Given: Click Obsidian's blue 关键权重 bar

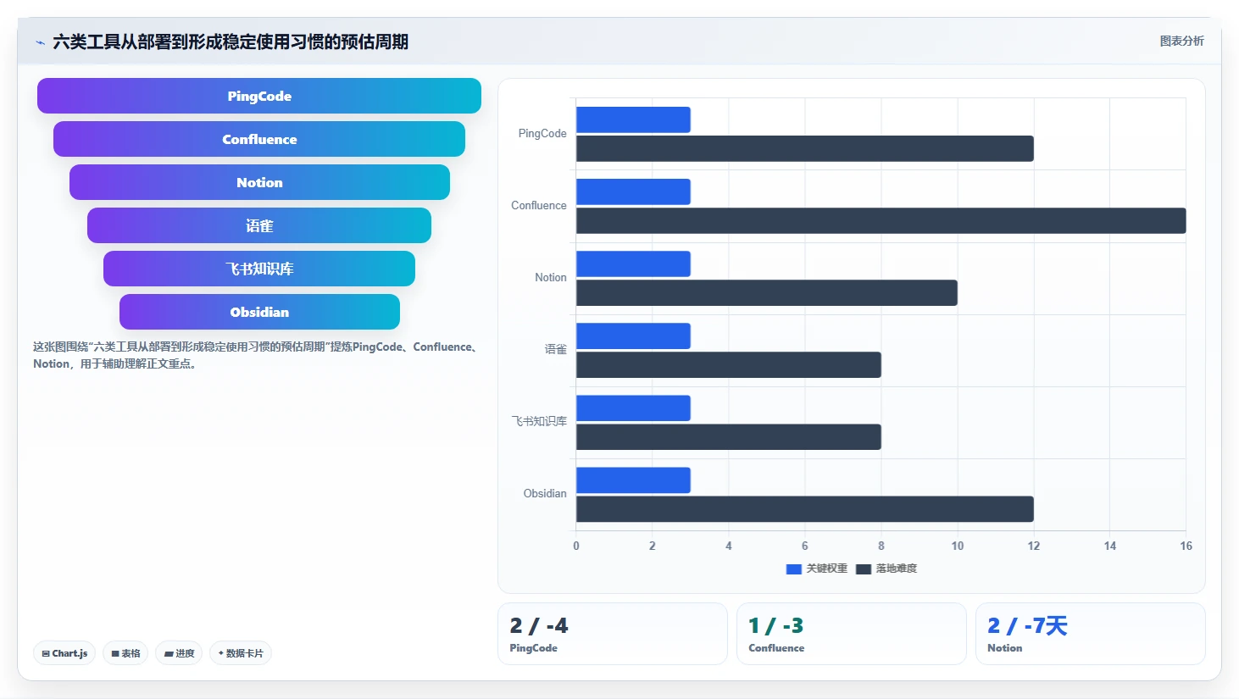Looking at the screenshot, I should [633, 480].
